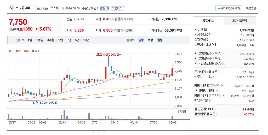268x135 pixels.
Task: Click the help icon next to 외국인소진율(B/A)
Action: [224, 63]
